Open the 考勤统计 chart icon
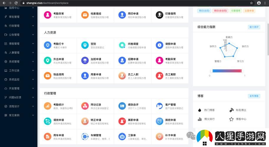Viewport: 269px width, 147px height. pos(48,106)
